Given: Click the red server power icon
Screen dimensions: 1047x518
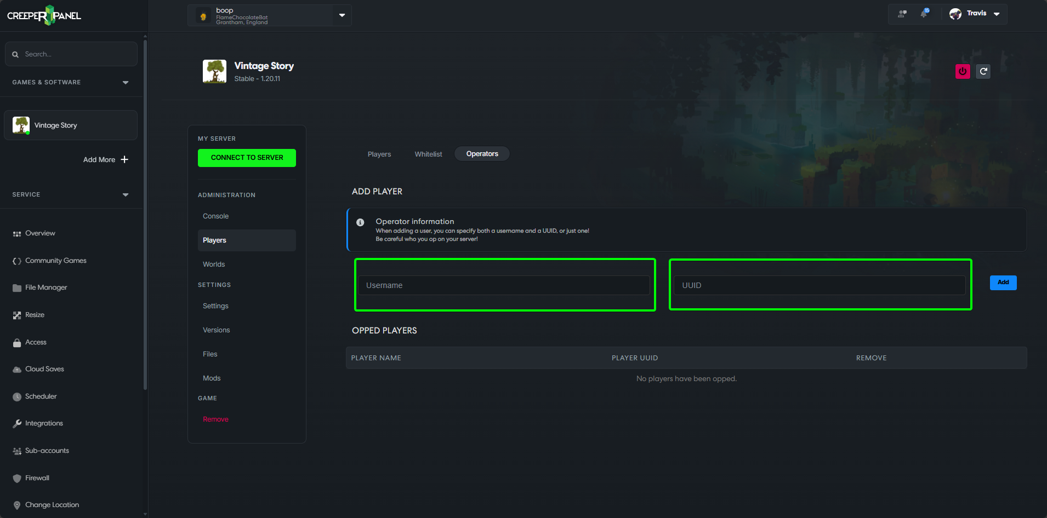Looking at the screenshot, I should click(x=962, y=71).
